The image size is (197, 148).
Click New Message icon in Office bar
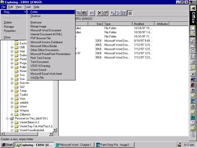click(x=193, y=40)
